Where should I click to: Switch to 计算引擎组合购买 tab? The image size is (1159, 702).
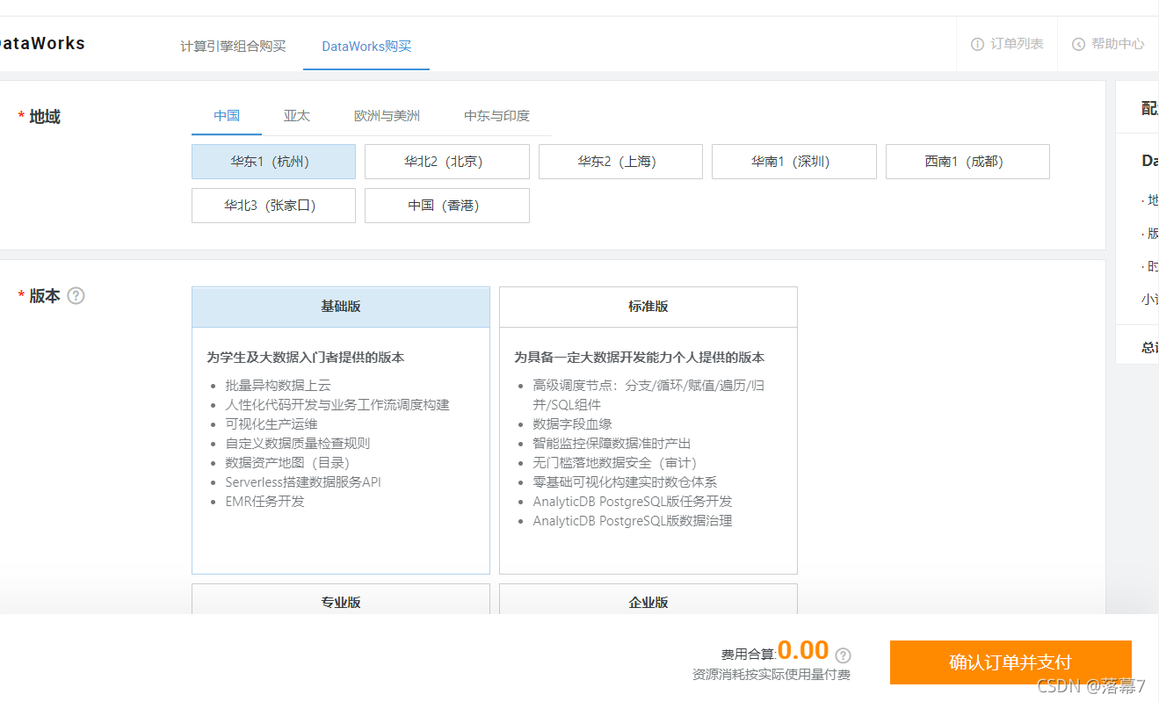coord(233,46)
